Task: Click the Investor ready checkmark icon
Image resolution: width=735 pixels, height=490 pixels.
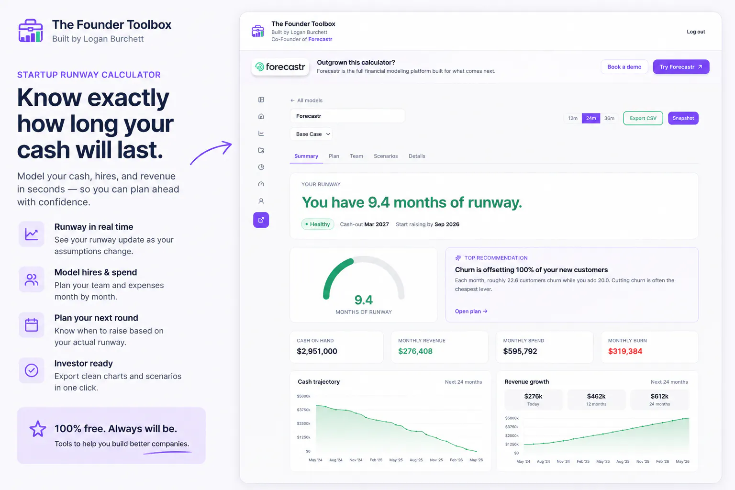Action: point(32,370)
